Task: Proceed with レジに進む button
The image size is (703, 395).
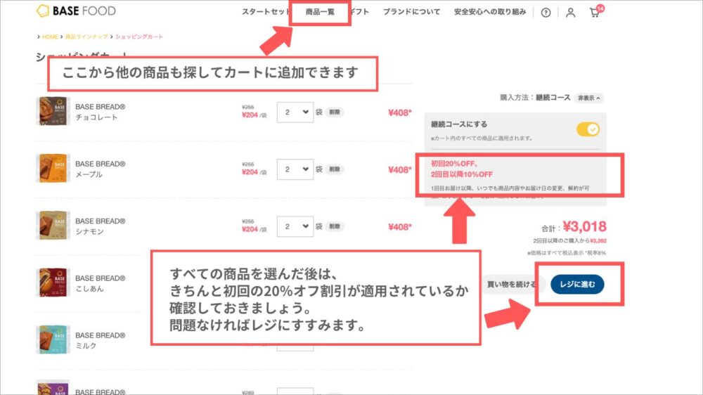Action: pos(577,284)
